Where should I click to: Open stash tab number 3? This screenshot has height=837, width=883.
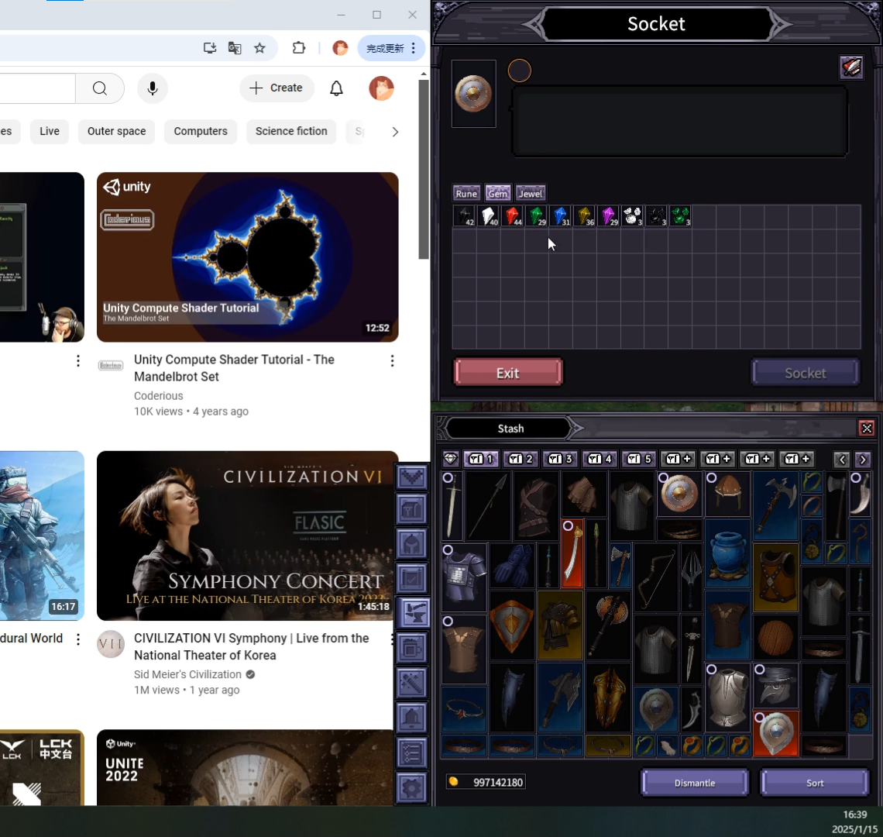click(560, 459)
